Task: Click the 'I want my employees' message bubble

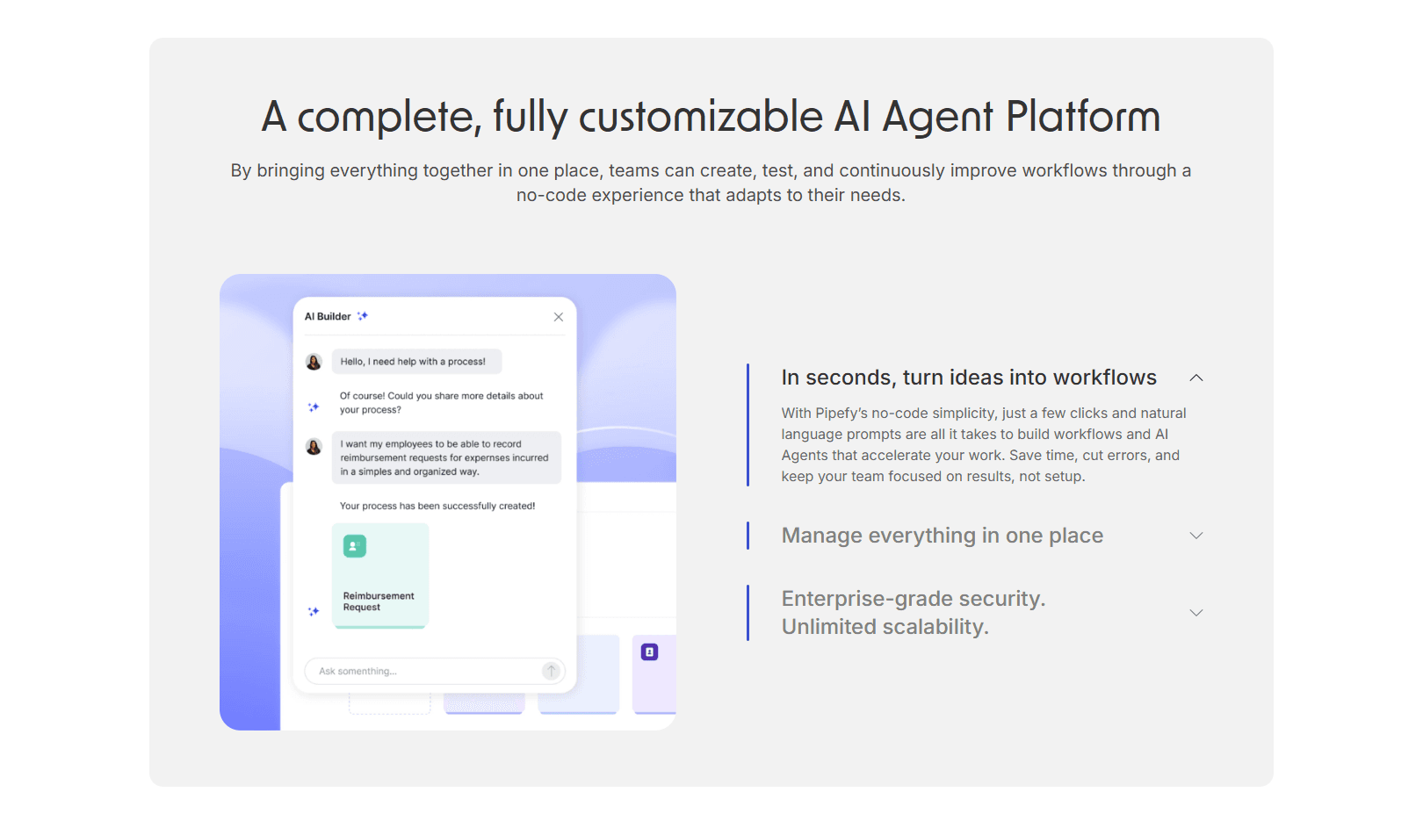Action: click(446, 457)
